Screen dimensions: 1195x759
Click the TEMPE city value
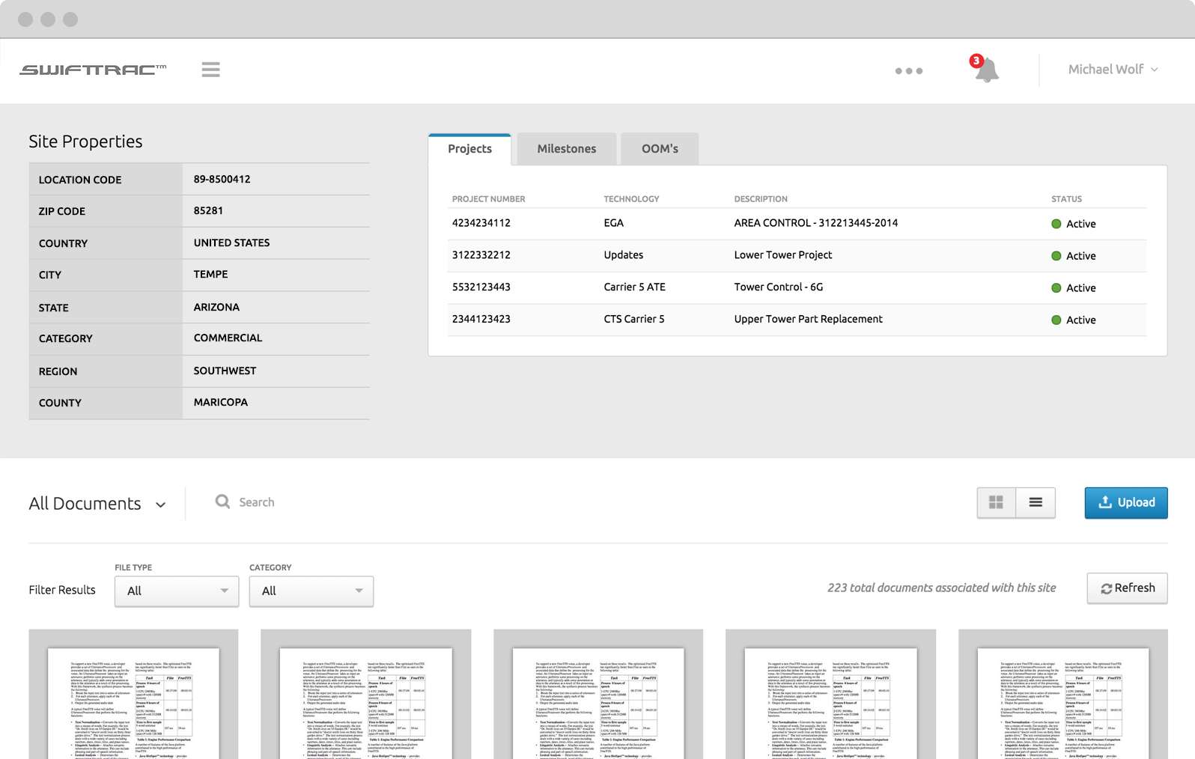210,275
